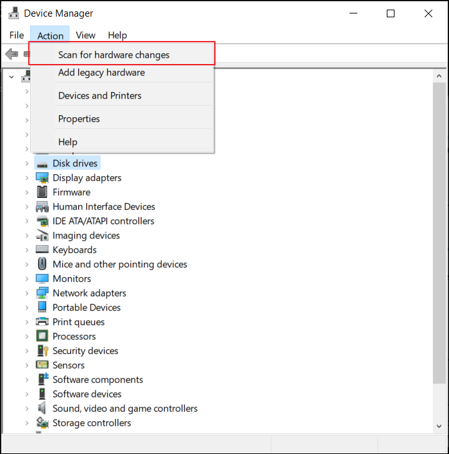The height and width of the screenshot is (454, 449).
Task: Expand the Monitors category
Action: point(27,279)
